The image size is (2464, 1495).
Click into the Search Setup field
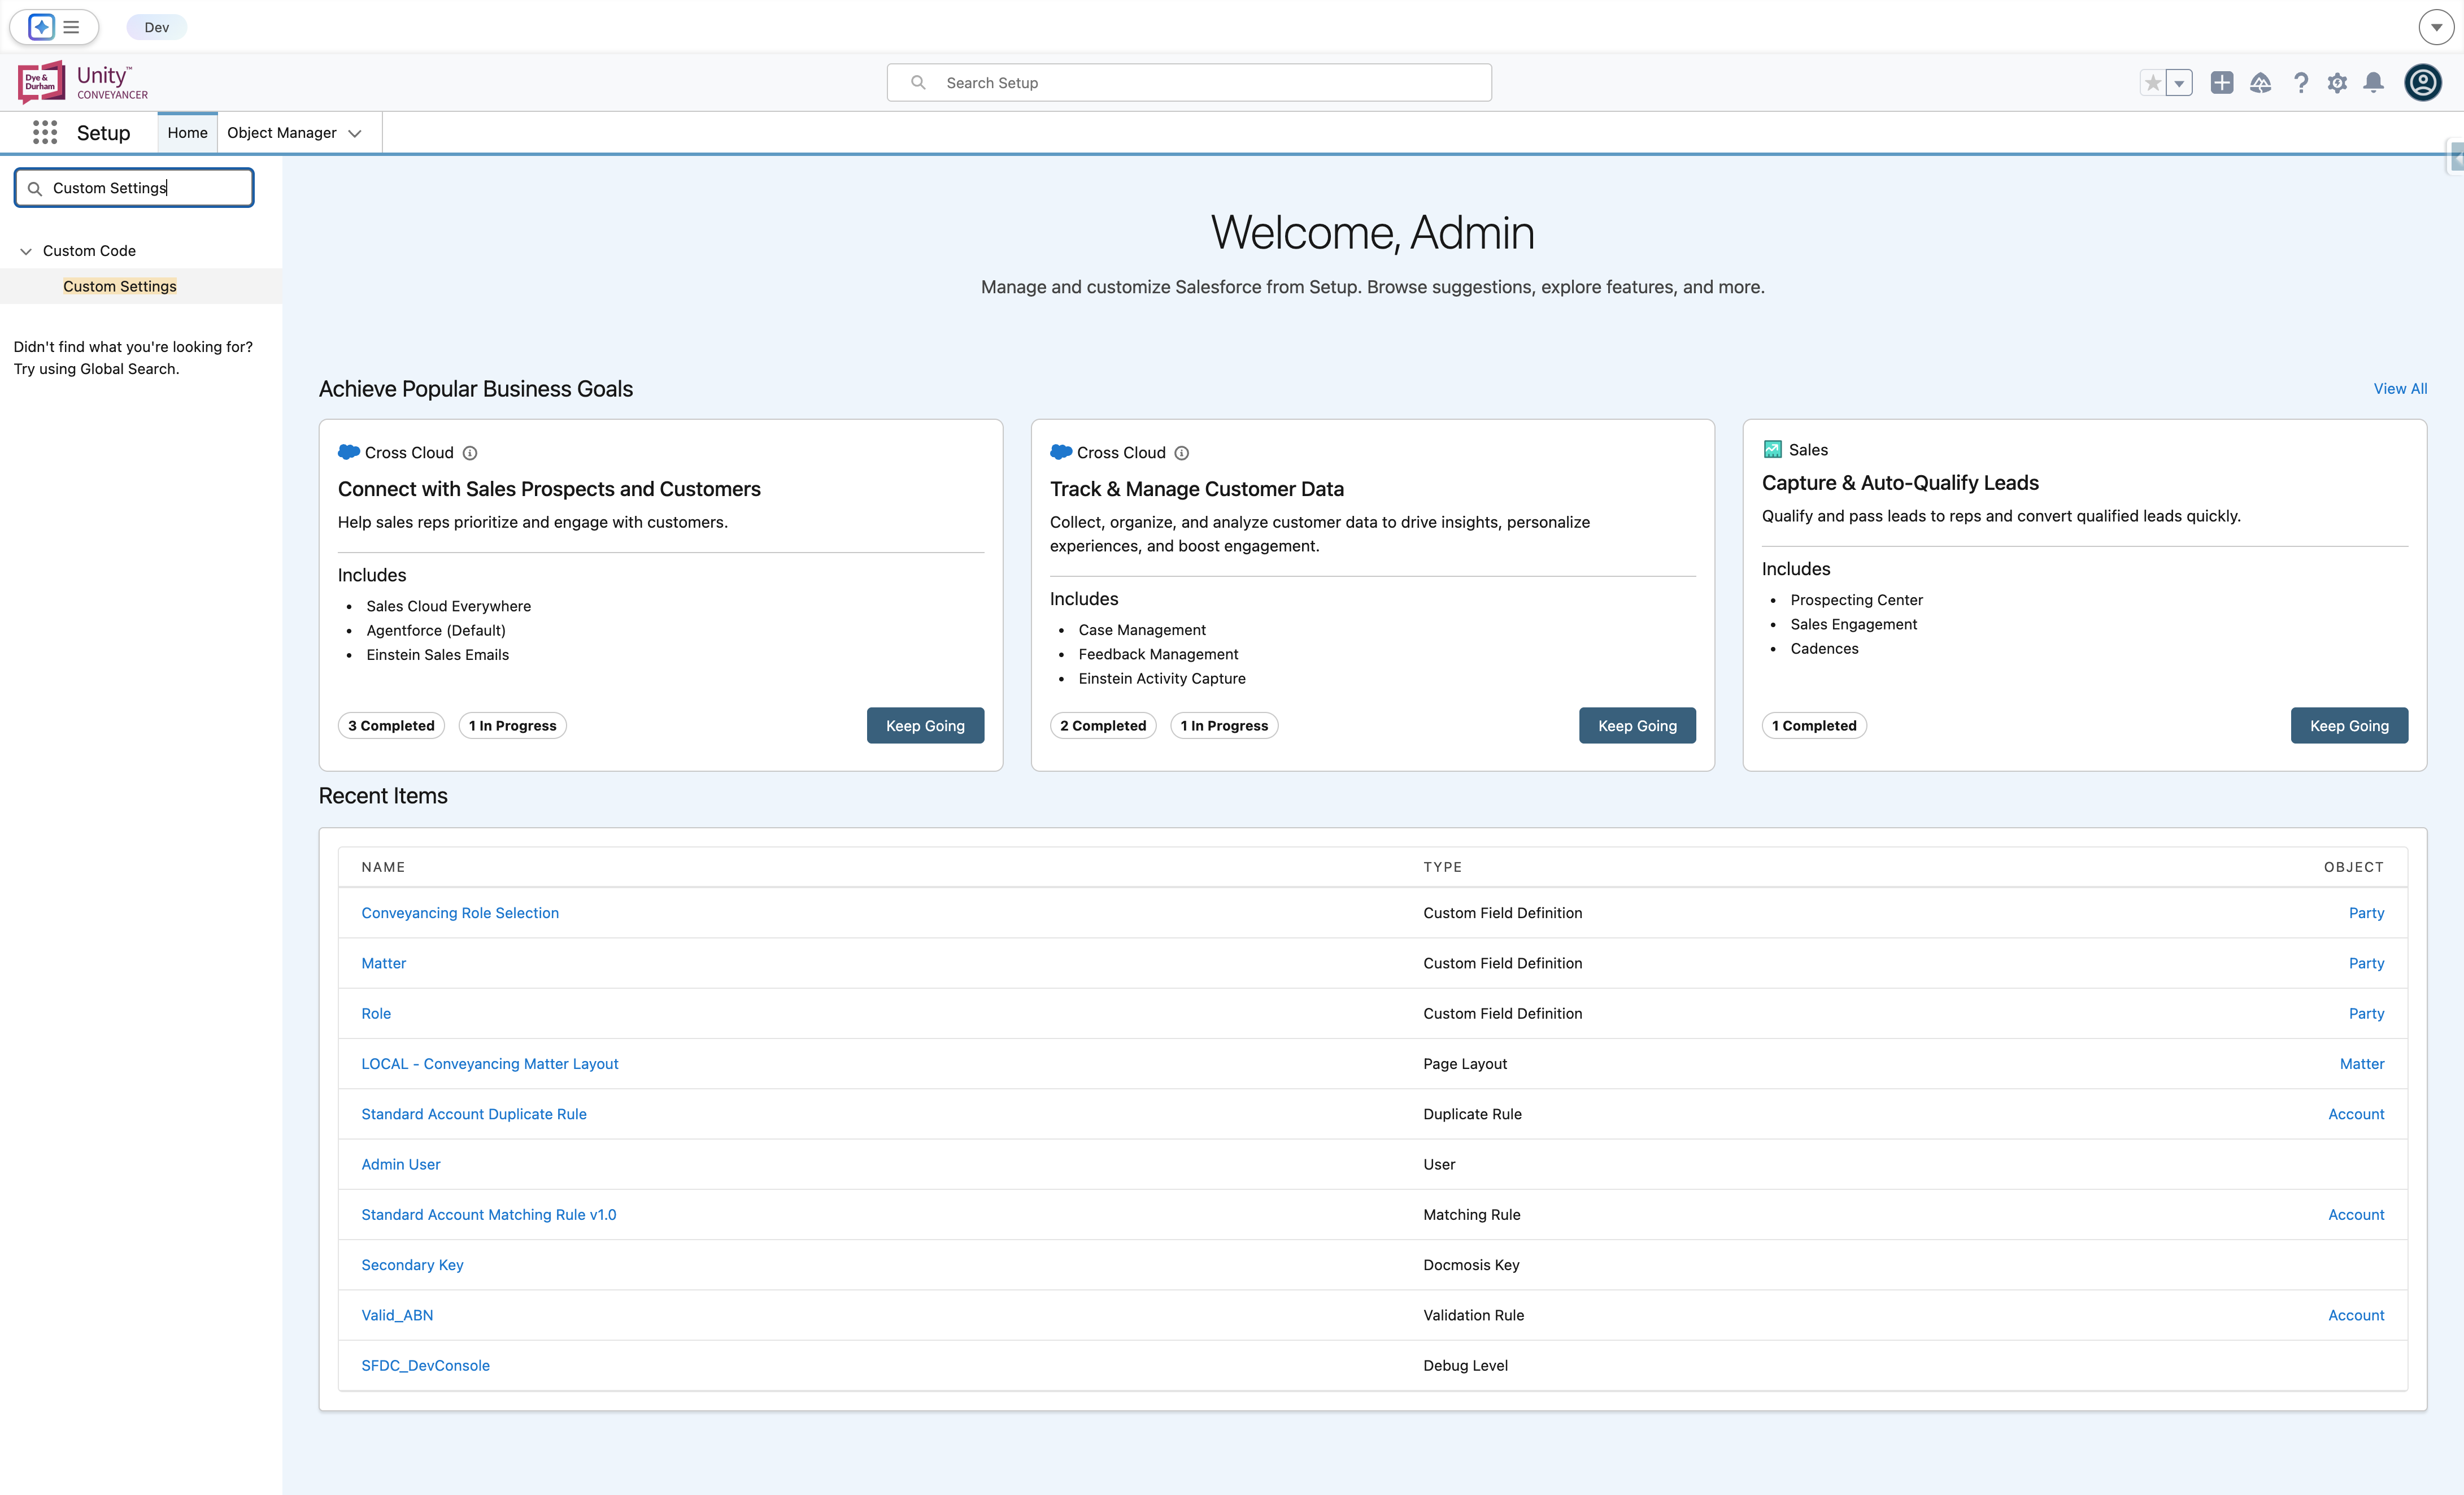click(x=1189, y=83)
